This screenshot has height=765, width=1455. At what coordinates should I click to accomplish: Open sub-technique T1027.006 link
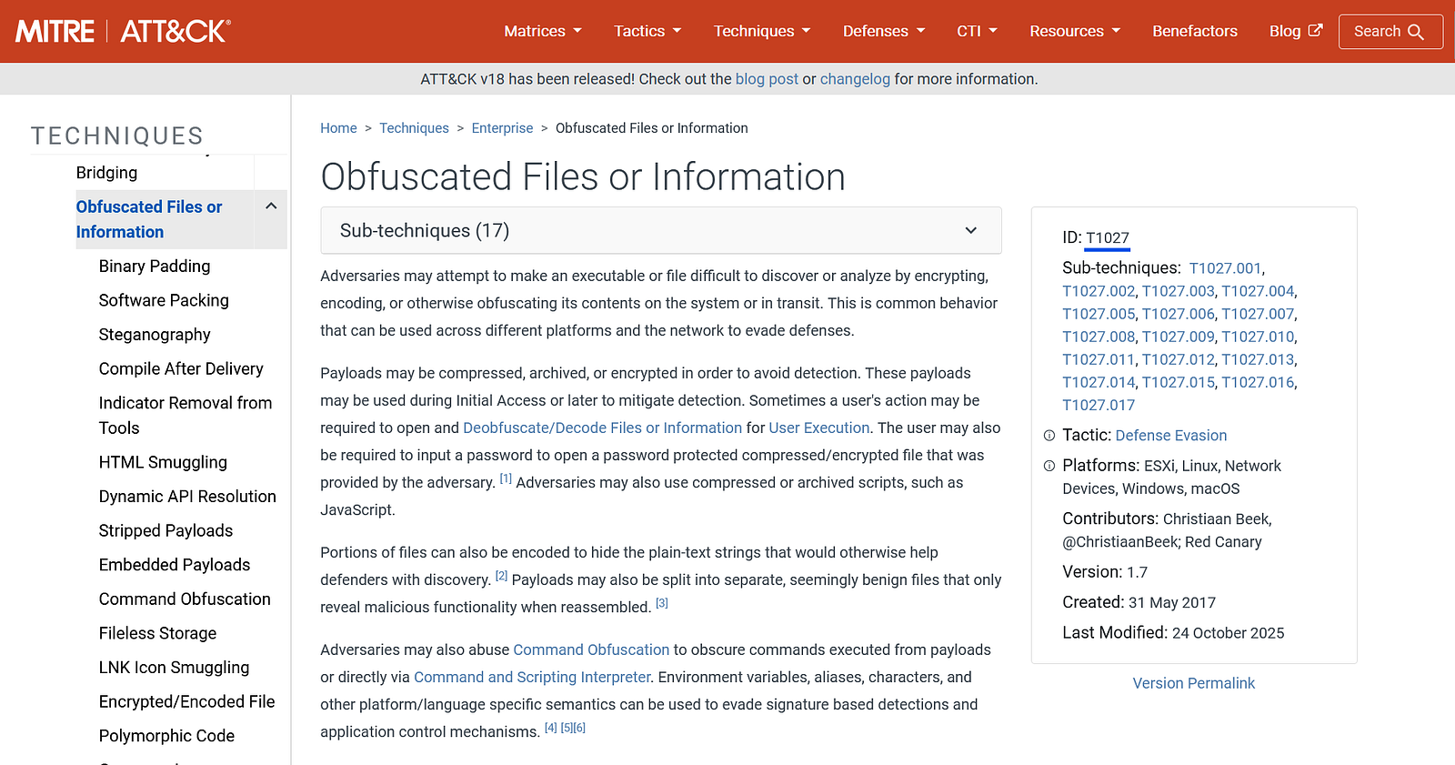coord(1179,314)
